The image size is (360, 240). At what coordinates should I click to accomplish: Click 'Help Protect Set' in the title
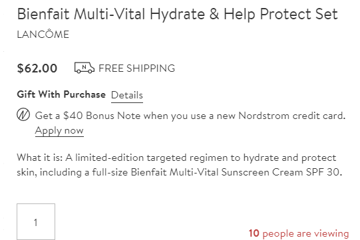coord(281,14)
